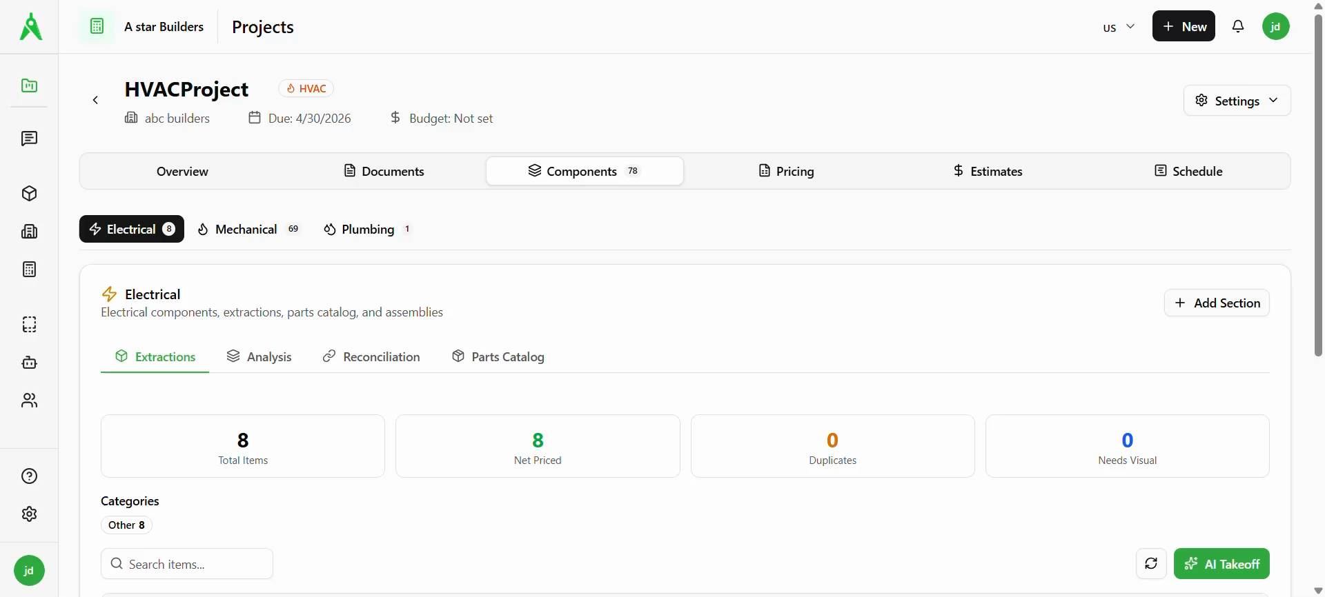Select the Plumbing trade filter

[367, 230]
